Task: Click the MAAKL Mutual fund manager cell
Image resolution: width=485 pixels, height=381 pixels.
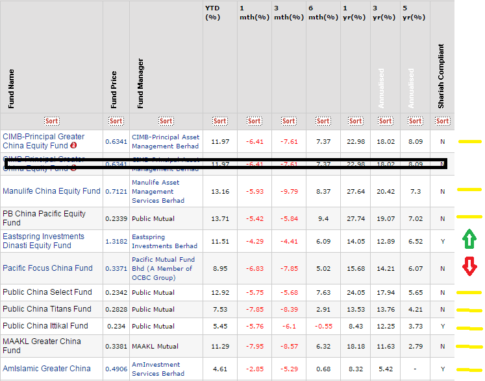Action: 155,347
